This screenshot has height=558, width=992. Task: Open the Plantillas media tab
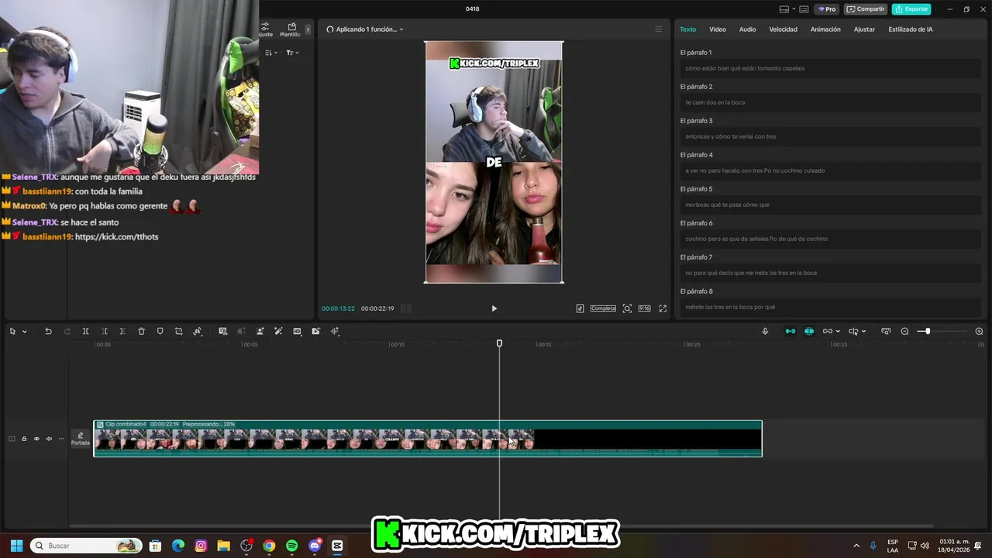(x=291, y=30)
